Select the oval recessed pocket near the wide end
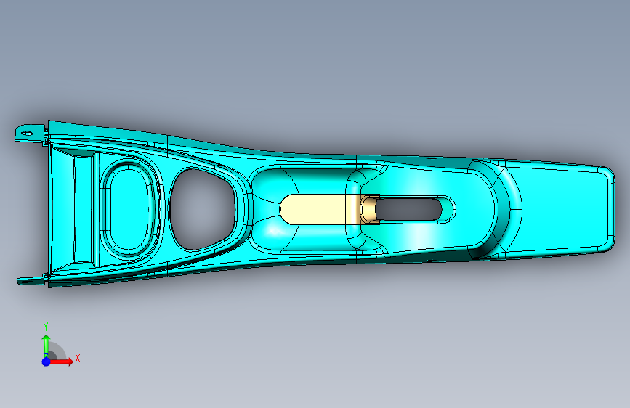 (x=129, y=209)
